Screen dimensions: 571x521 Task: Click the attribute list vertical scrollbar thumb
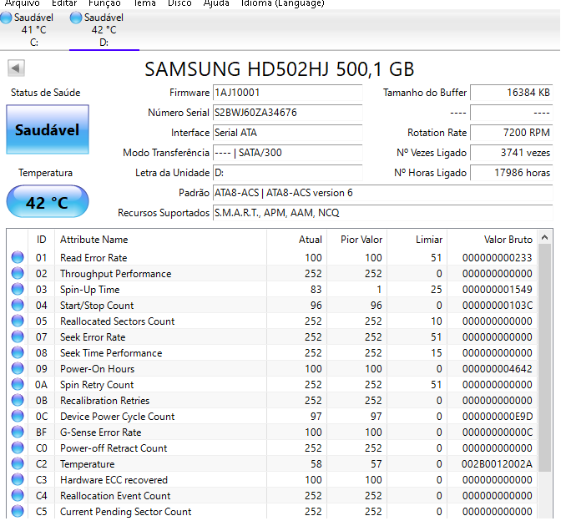click(545, 358)
